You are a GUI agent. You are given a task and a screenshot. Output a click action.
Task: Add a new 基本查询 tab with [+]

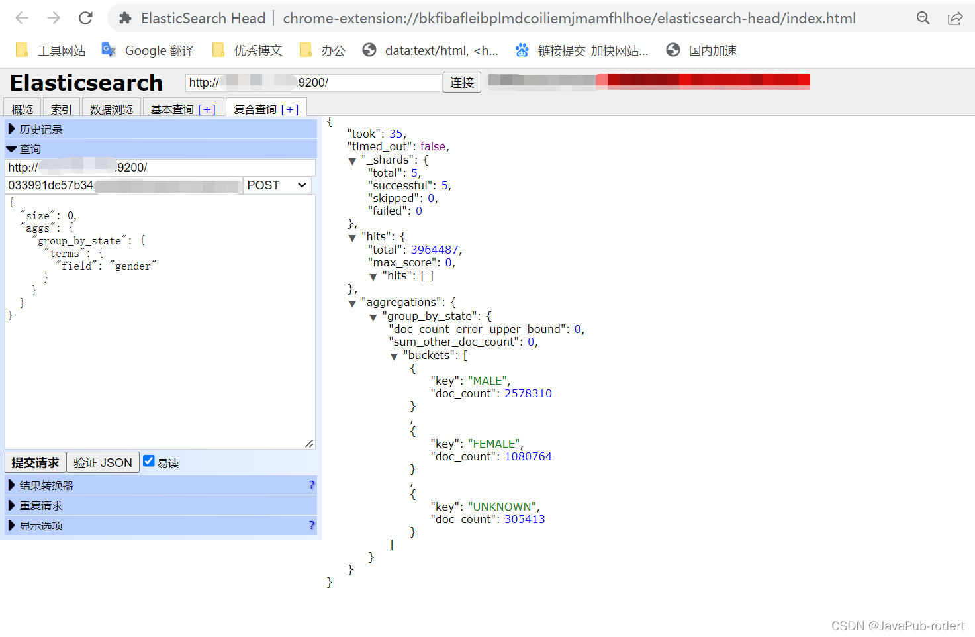(207, 109)
